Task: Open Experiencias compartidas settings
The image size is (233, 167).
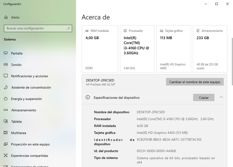Action: 38,156
